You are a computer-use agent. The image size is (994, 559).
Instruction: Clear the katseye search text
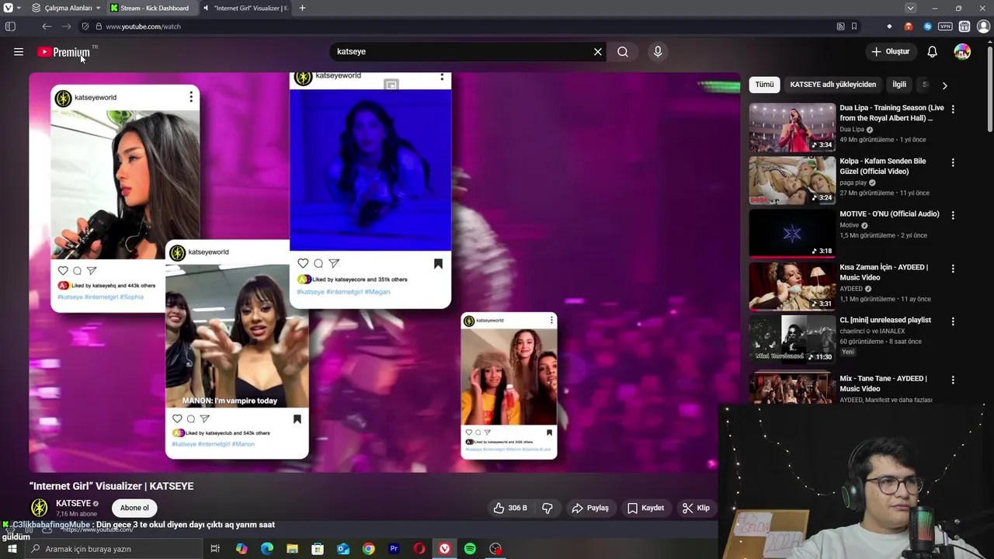click(x=598, y=52)
